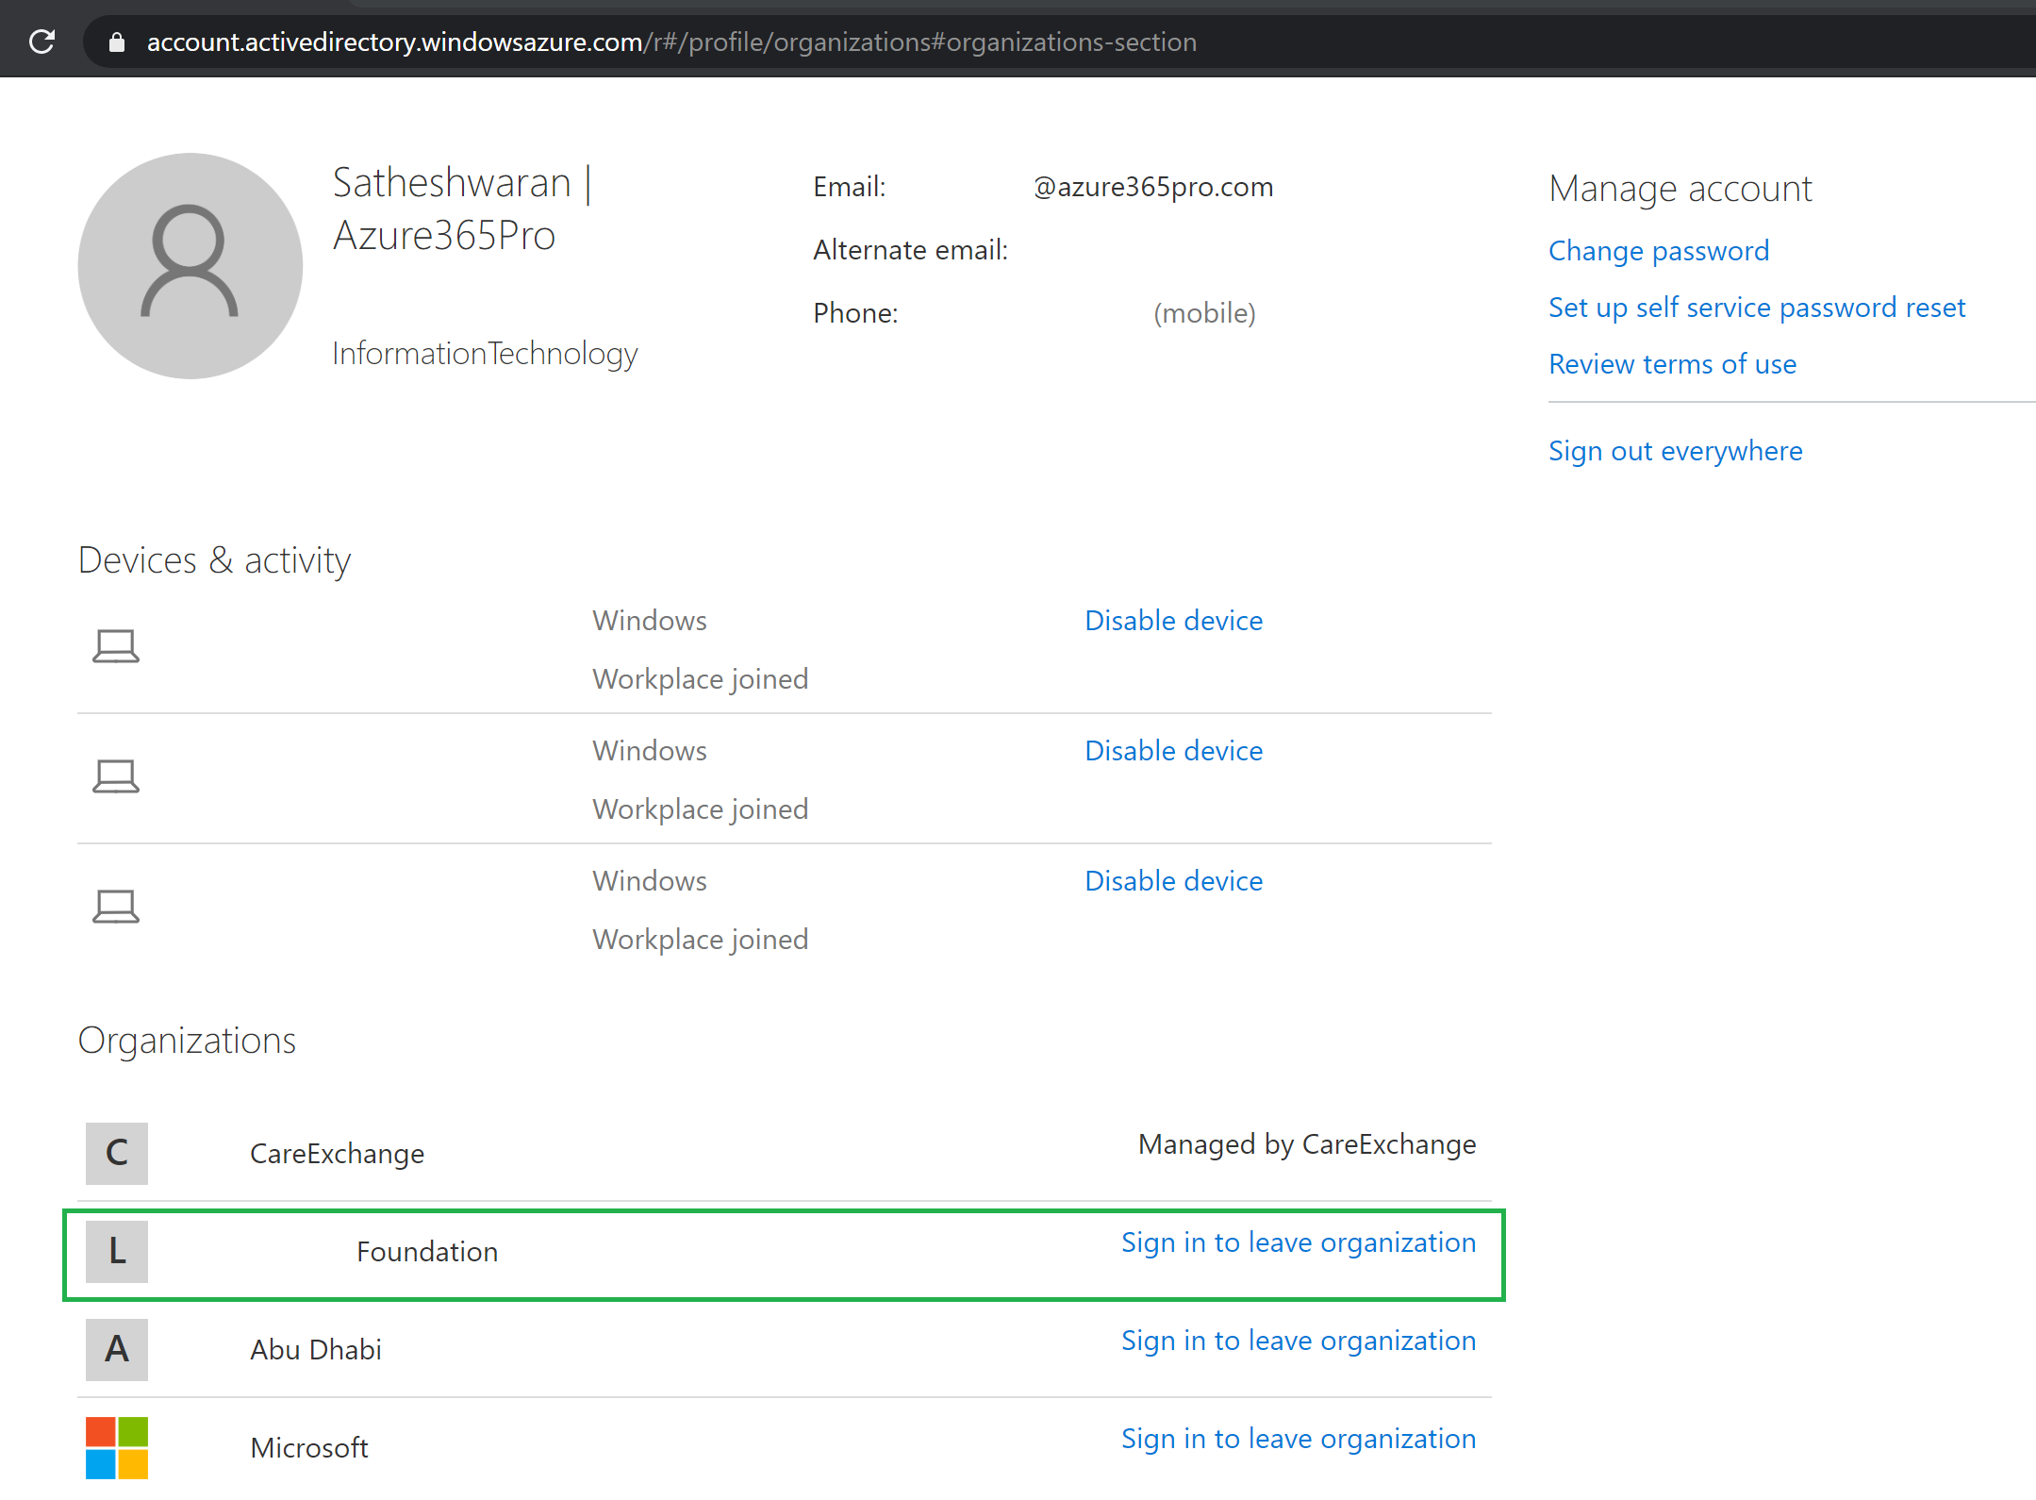
Task: Click the user name 'Satheshwaran | Azure365Pro'
Action: [x=462, y=208]
